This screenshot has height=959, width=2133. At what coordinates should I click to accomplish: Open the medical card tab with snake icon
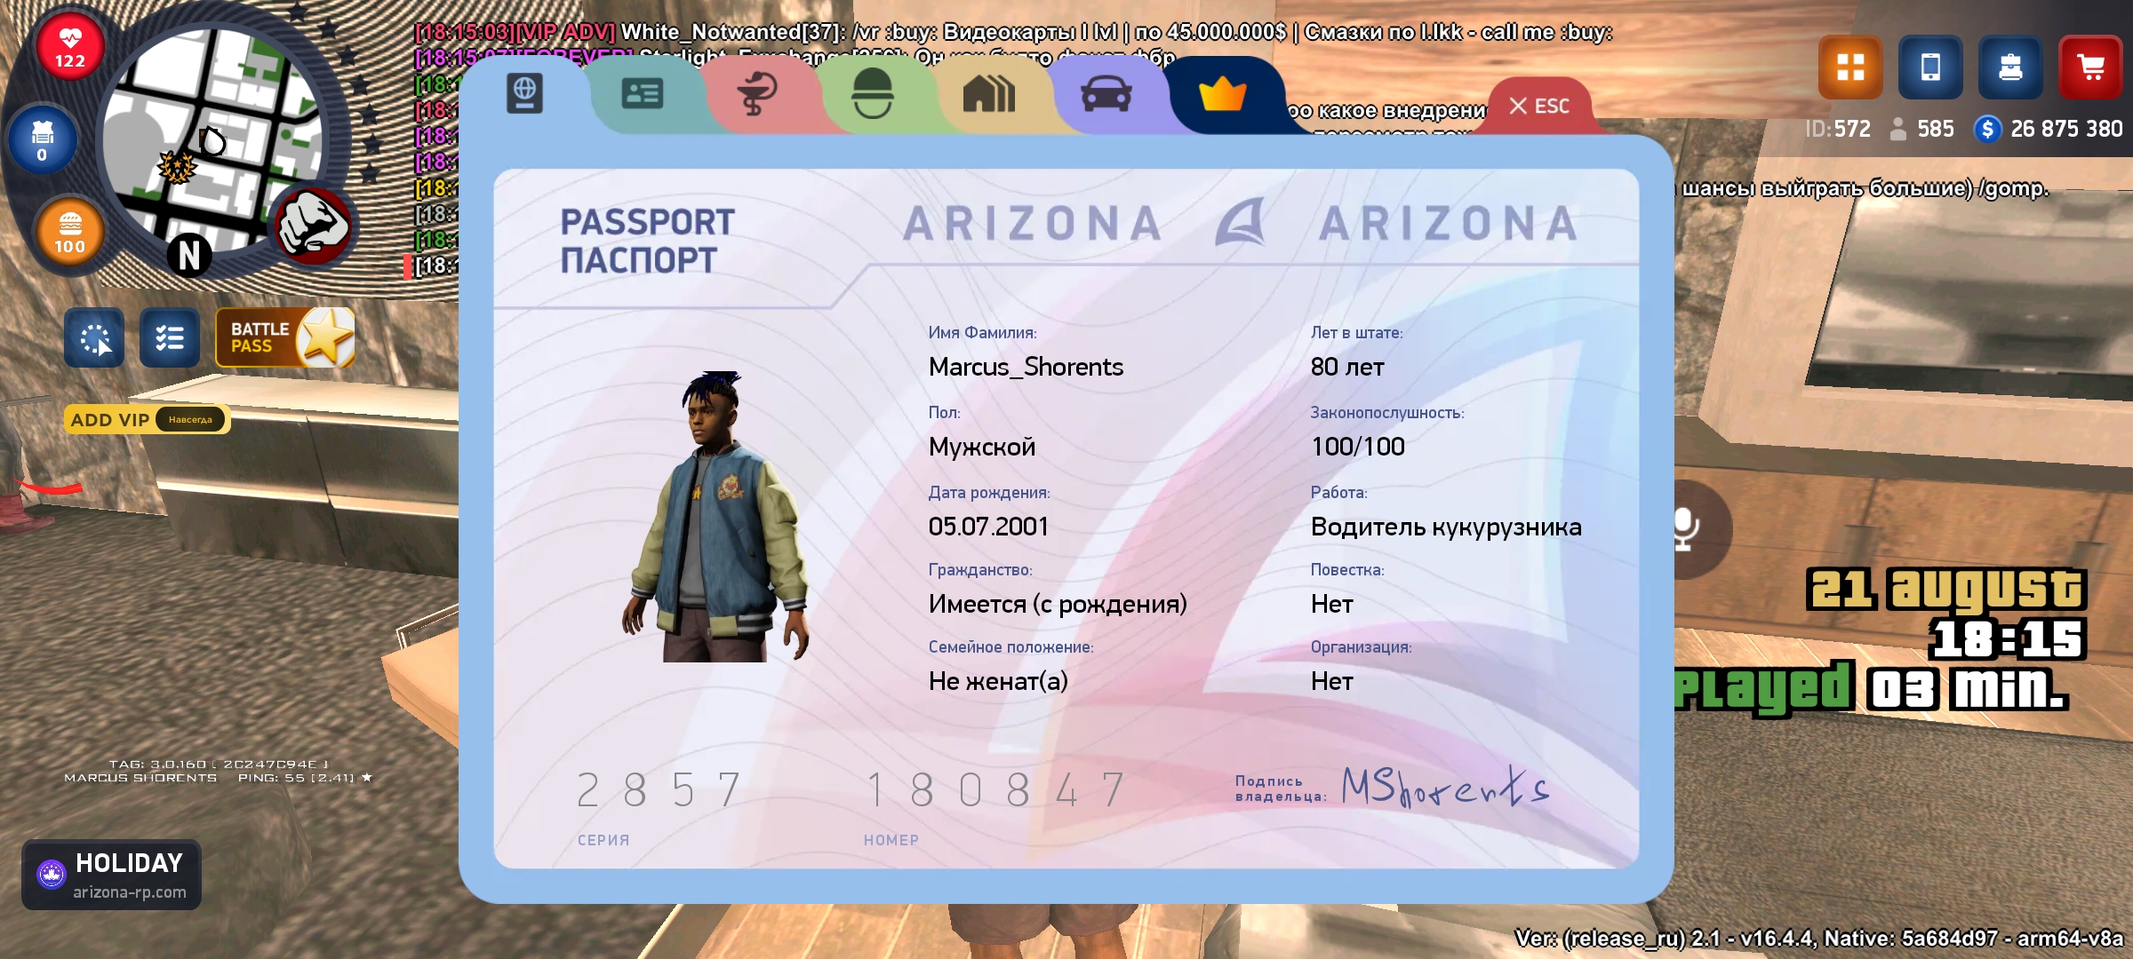click(757, 93)
